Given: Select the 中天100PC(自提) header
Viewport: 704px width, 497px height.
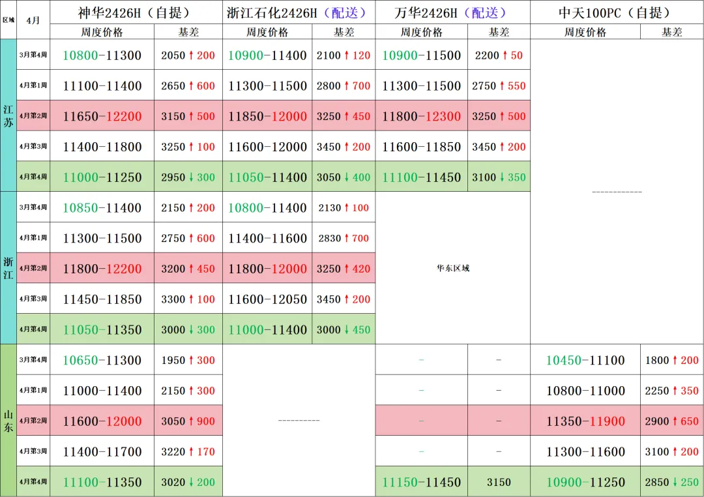Looking at the screenshot, I should point(617,12).
